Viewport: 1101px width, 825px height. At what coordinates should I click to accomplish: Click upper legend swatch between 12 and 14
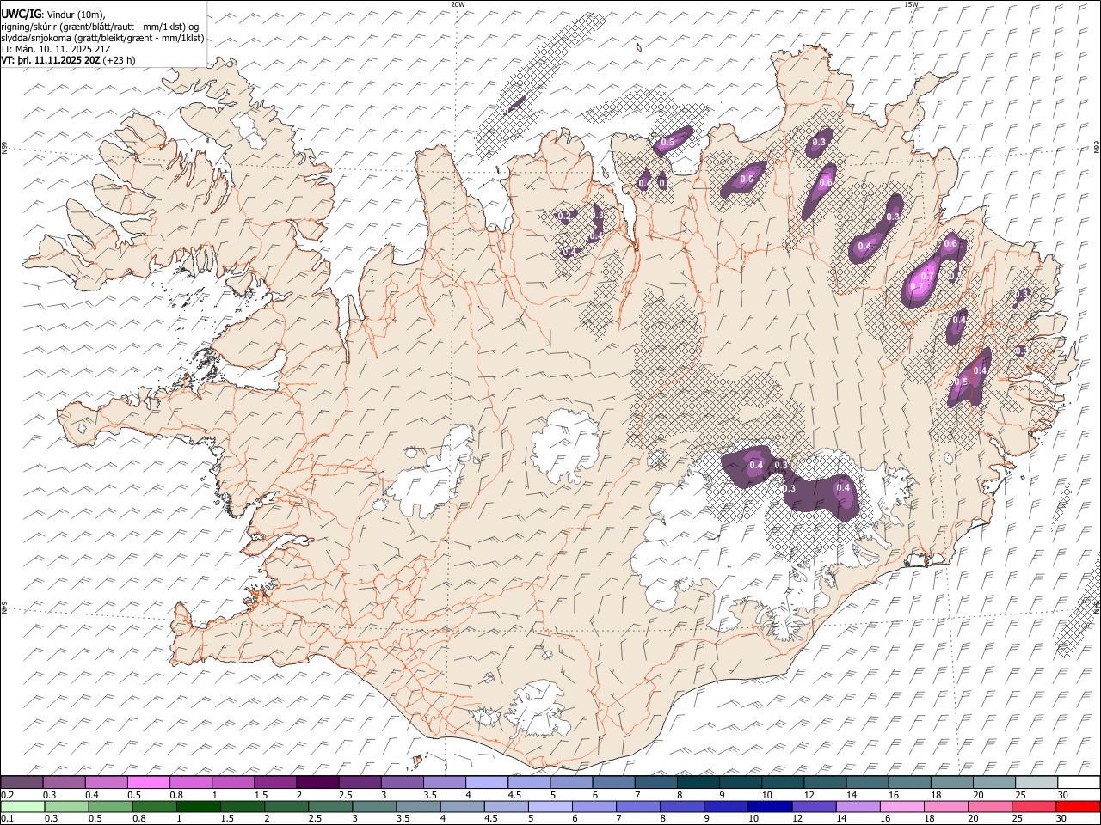pyautogui.click(x=824, y=783)
